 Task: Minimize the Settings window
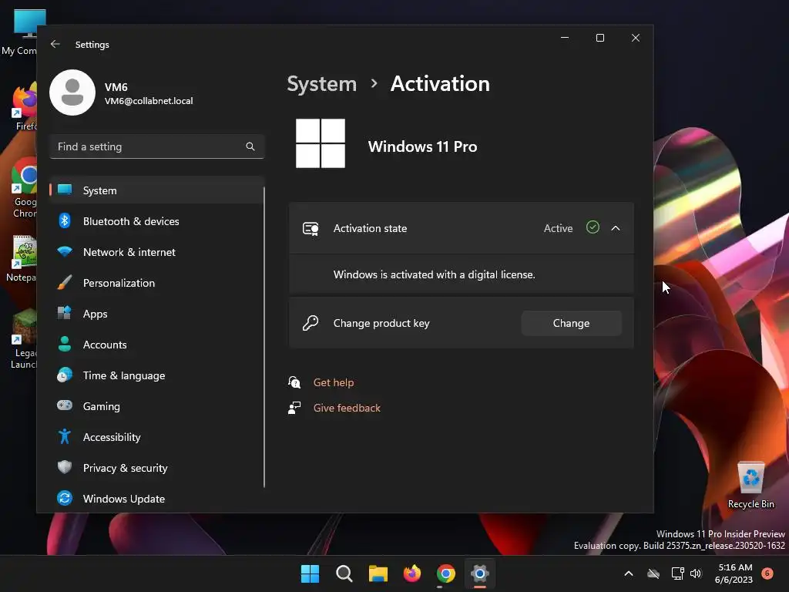tap(565, 38)
